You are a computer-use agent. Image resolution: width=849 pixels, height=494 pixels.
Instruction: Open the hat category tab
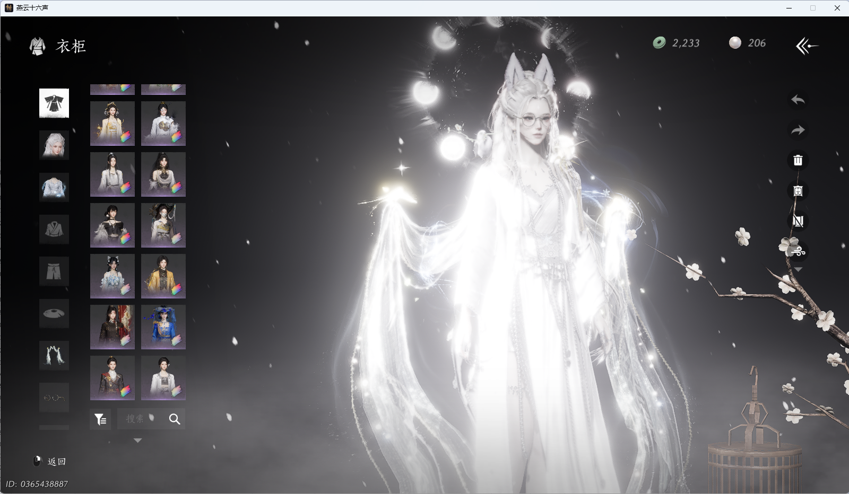54,314
